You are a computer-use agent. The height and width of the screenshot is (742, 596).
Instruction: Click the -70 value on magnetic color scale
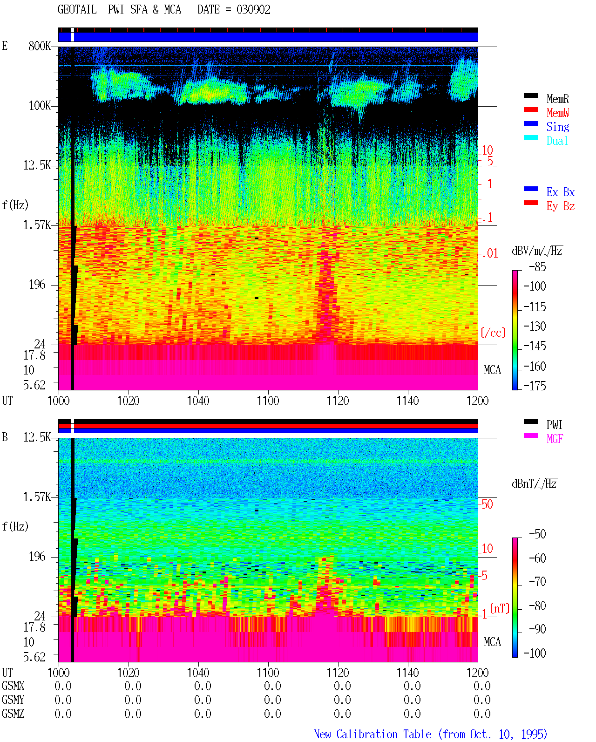click(x=537, y=581)
